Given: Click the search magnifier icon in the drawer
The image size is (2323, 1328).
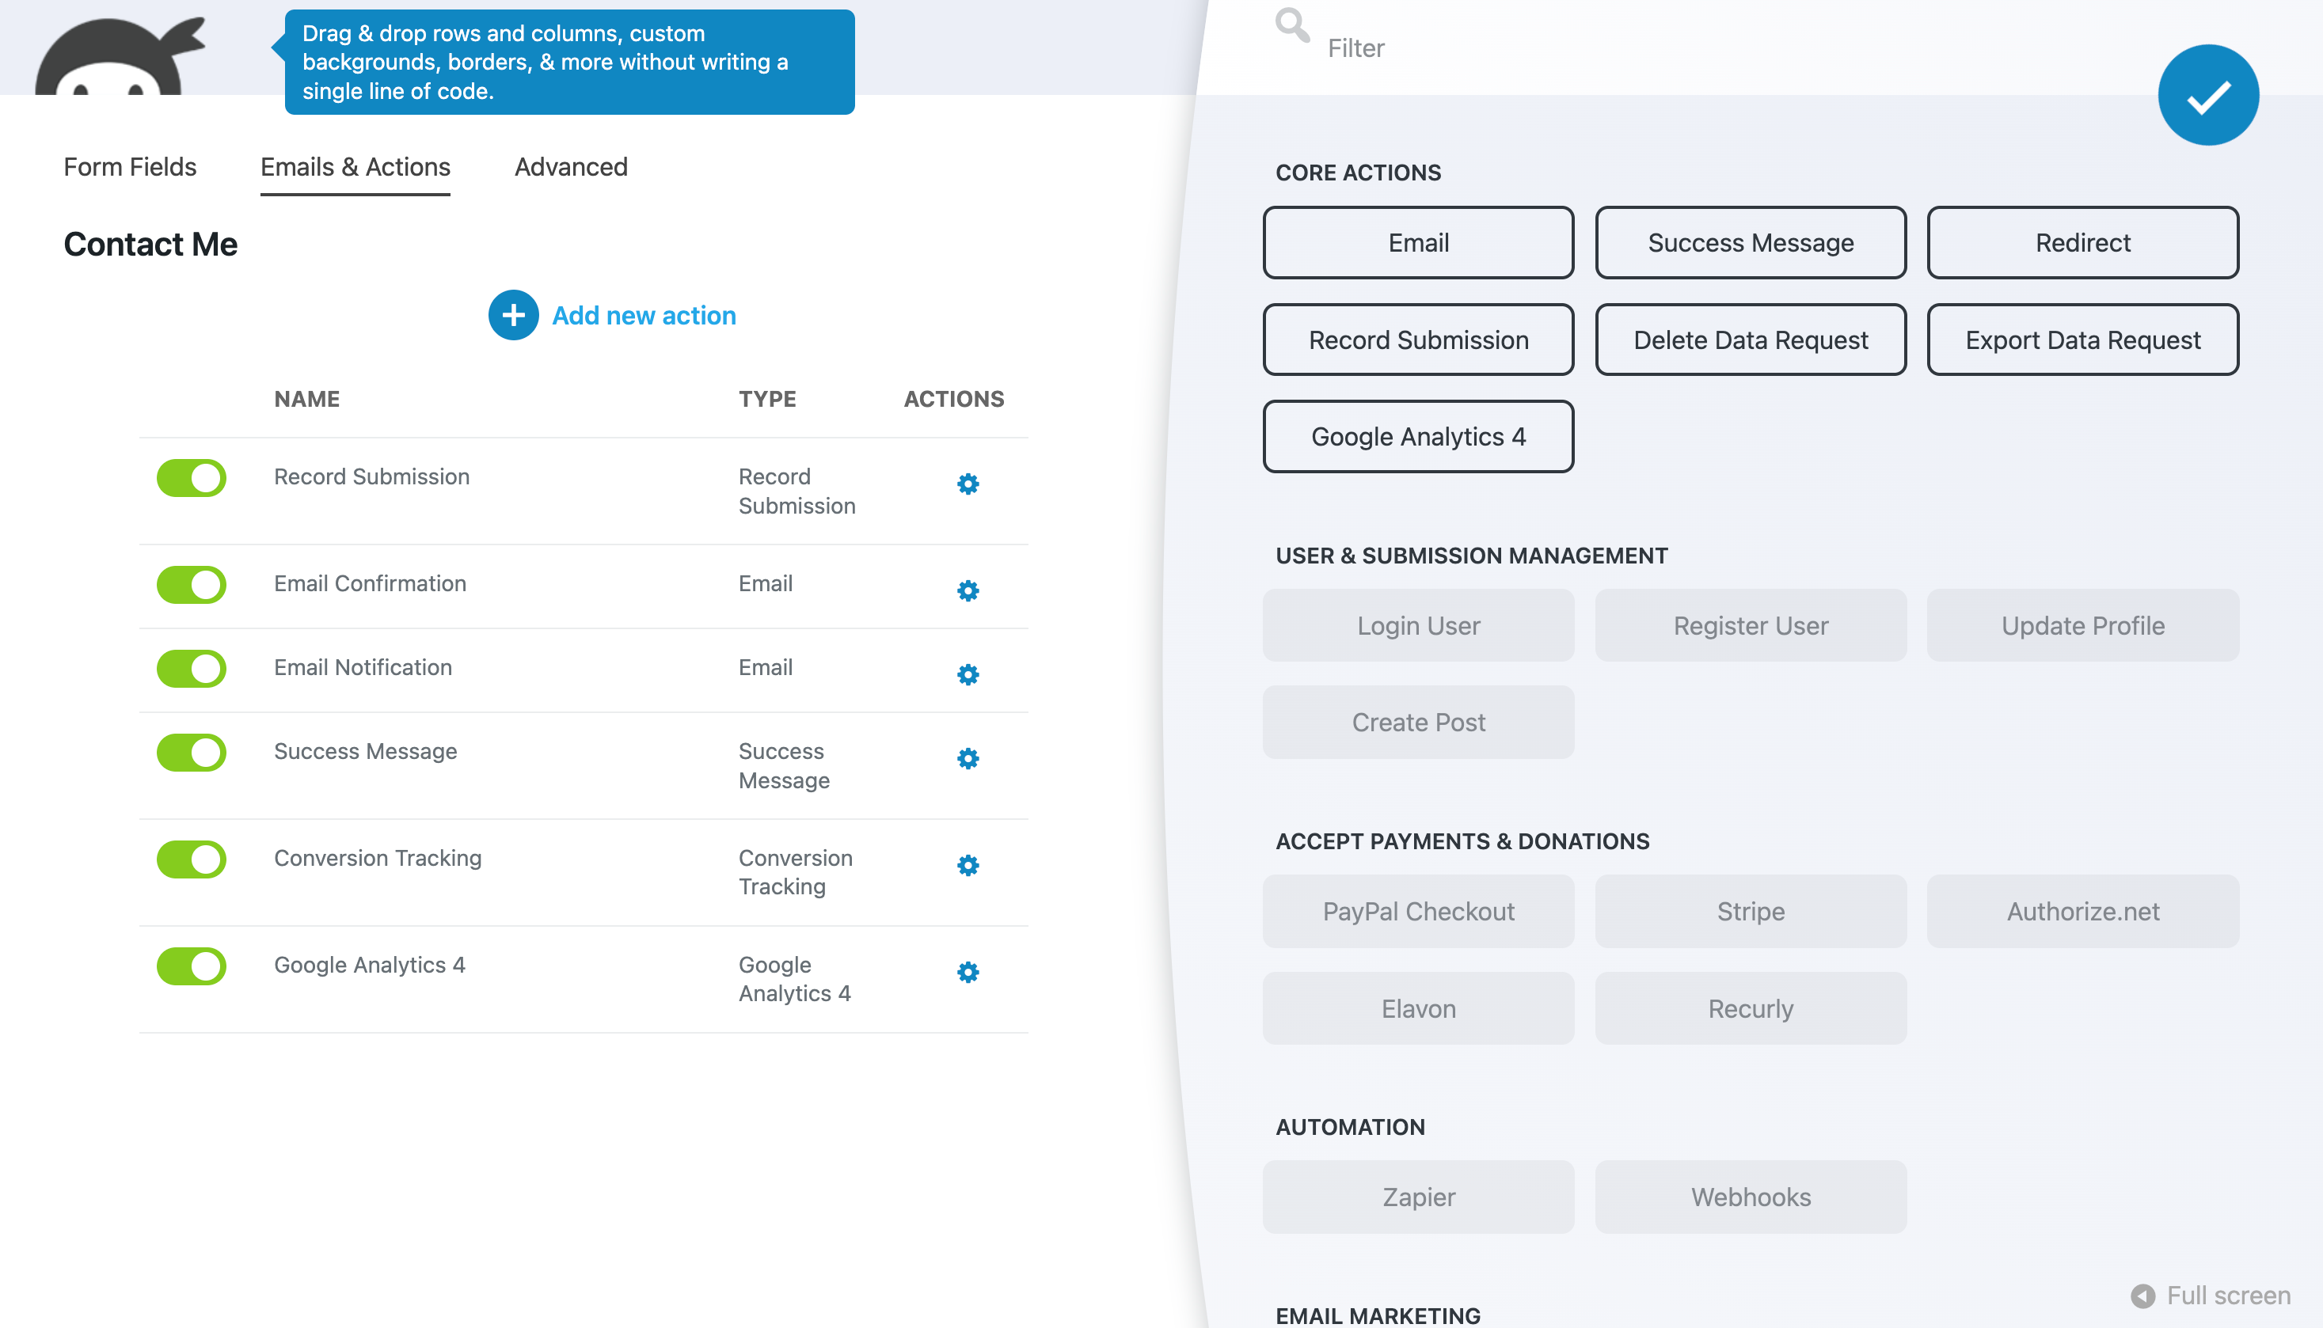Looking at the screenshot, I should [x=1292, y=25].
